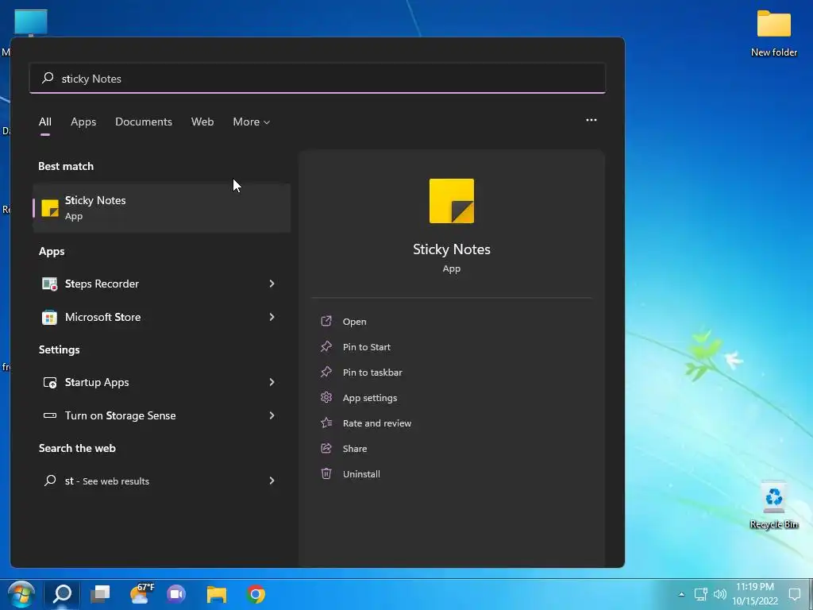Viewport: 813px width, 610px height.
Task: Click the Search icon on the taskbar
Action: point(62,594)
